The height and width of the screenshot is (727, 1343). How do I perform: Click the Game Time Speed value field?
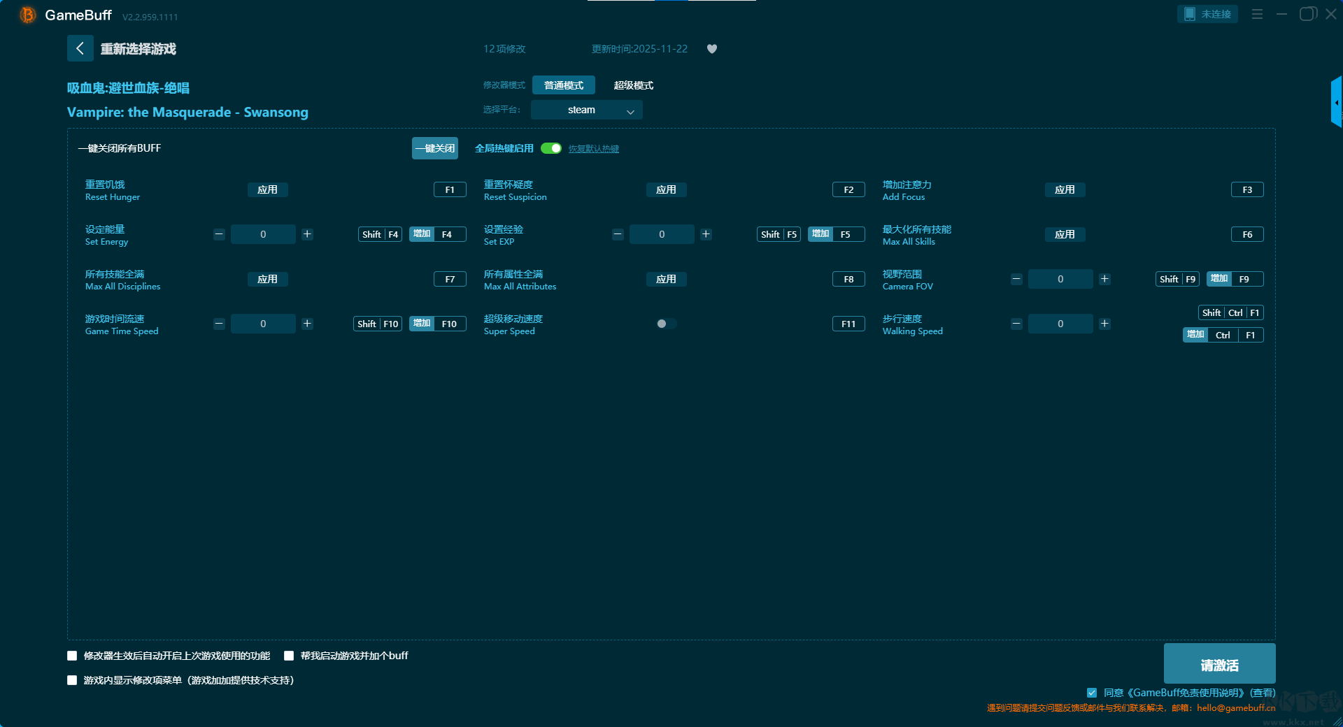(263, 324)
